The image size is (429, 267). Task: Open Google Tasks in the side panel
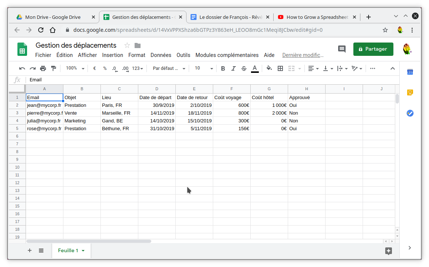click(x=410, y=113)
